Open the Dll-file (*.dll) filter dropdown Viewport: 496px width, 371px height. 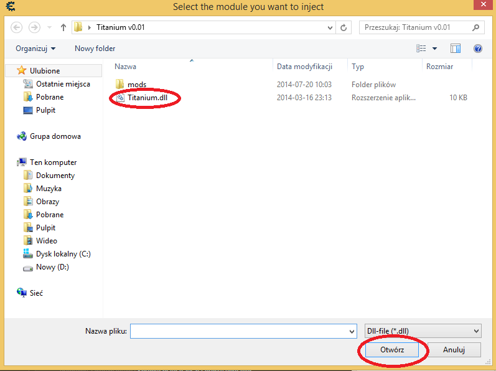423,331
